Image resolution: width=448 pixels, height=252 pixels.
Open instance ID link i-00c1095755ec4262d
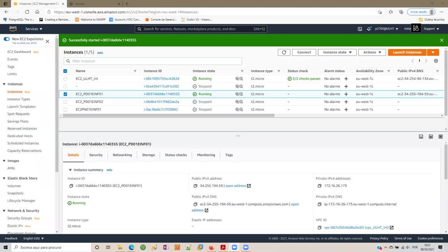coord(161,79)
